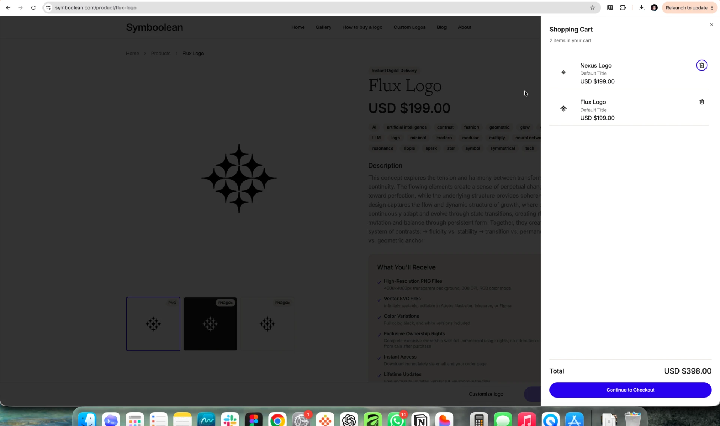Select the white PNG preview thumbnail
This screenshot has width=720, height=426.
(153, 324)
